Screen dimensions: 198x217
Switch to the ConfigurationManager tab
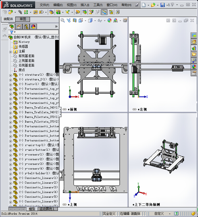click(26, 26)
